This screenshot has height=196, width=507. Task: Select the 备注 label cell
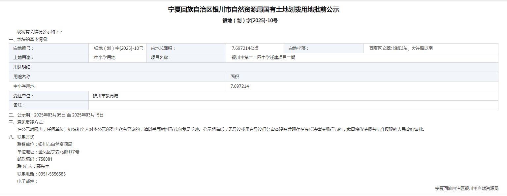(x=49, y=105)
